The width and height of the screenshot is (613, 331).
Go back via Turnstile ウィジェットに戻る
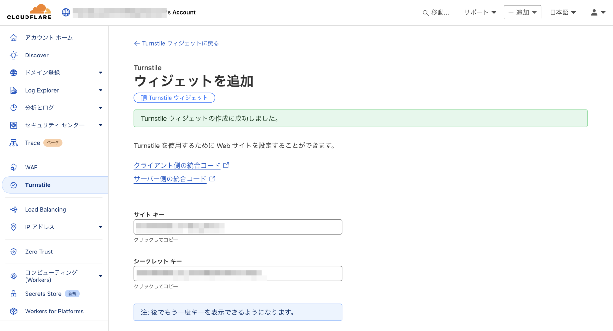point(177,43)
